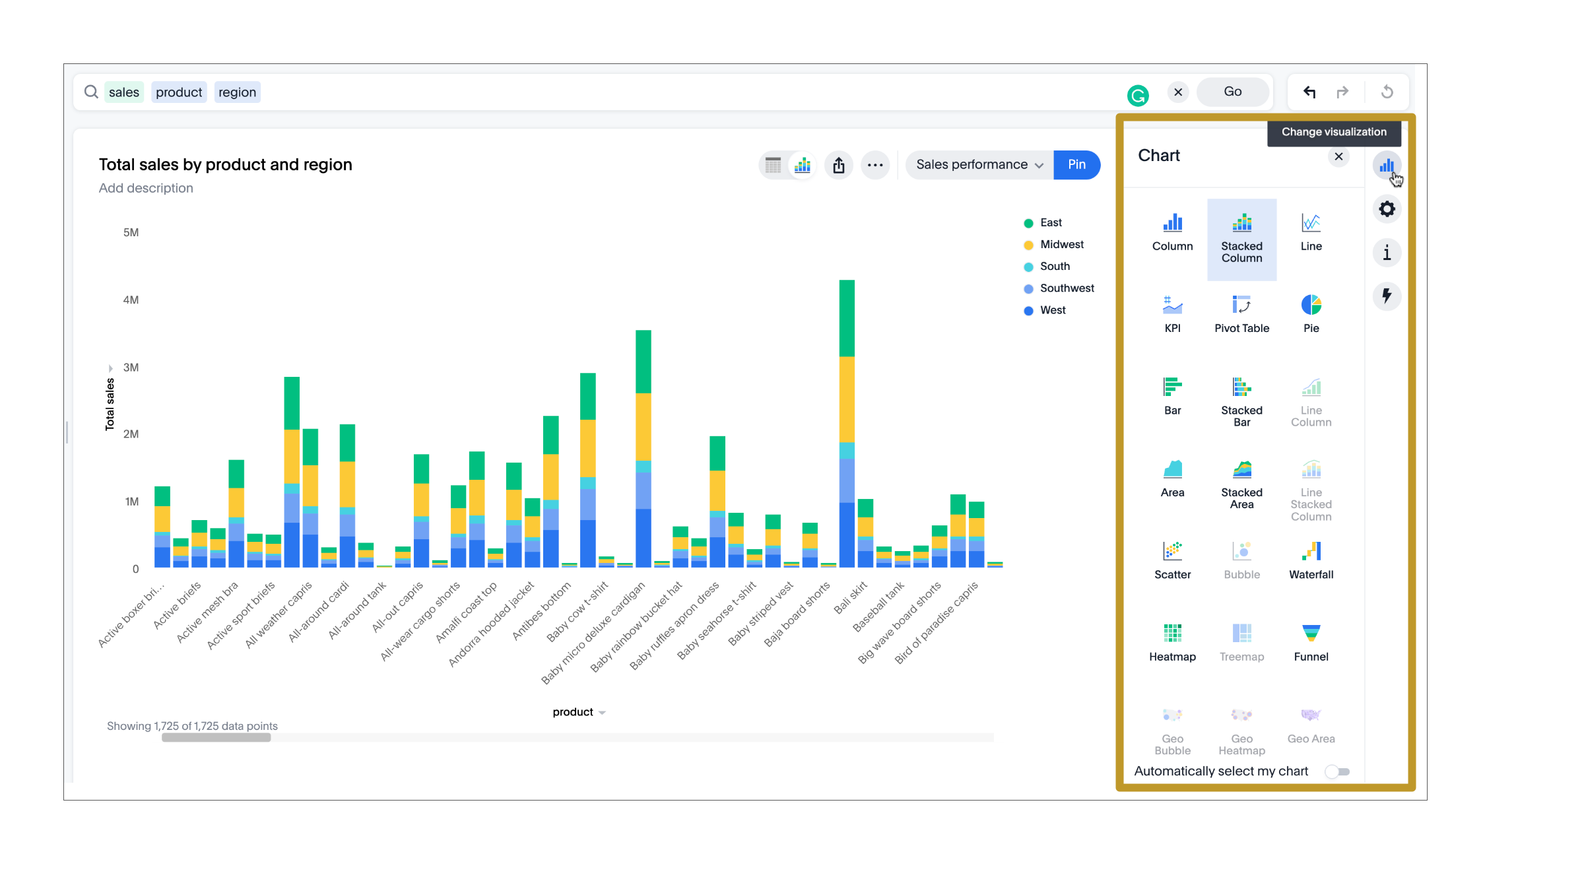Switch the answer to table view
The height and width of the screenshot is (887, 1584).
(x=772, y=165)
